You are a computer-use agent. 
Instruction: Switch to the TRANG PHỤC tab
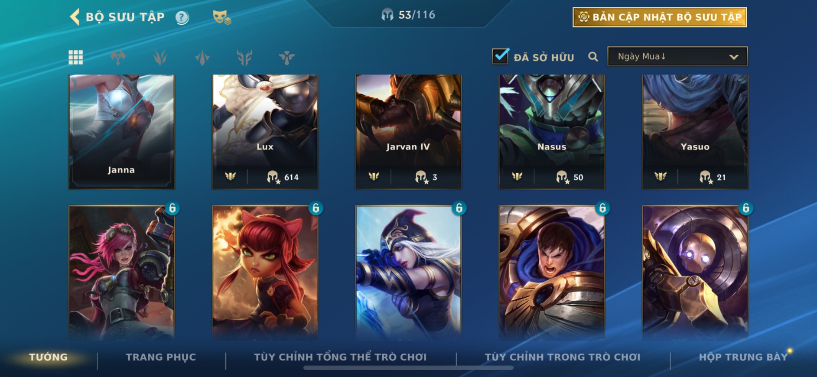161,357
